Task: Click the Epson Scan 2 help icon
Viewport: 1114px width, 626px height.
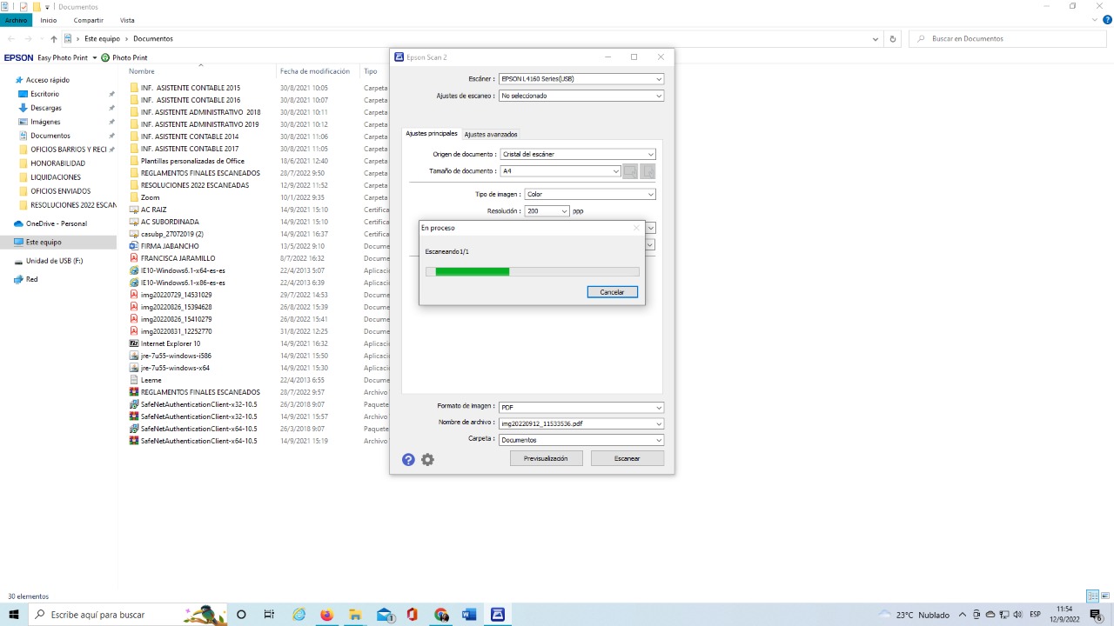Action: [x=408, y=459]
